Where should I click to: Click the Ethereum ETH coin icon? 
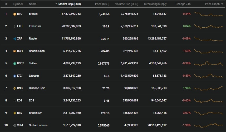point(15,26)
